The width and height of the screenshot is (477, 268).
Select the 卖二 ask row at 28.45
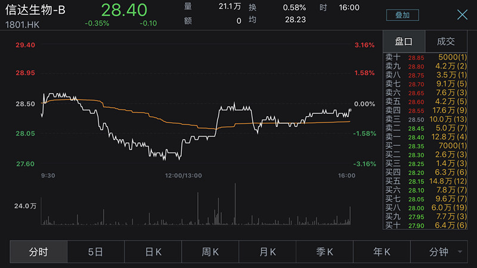coord(426,128)
